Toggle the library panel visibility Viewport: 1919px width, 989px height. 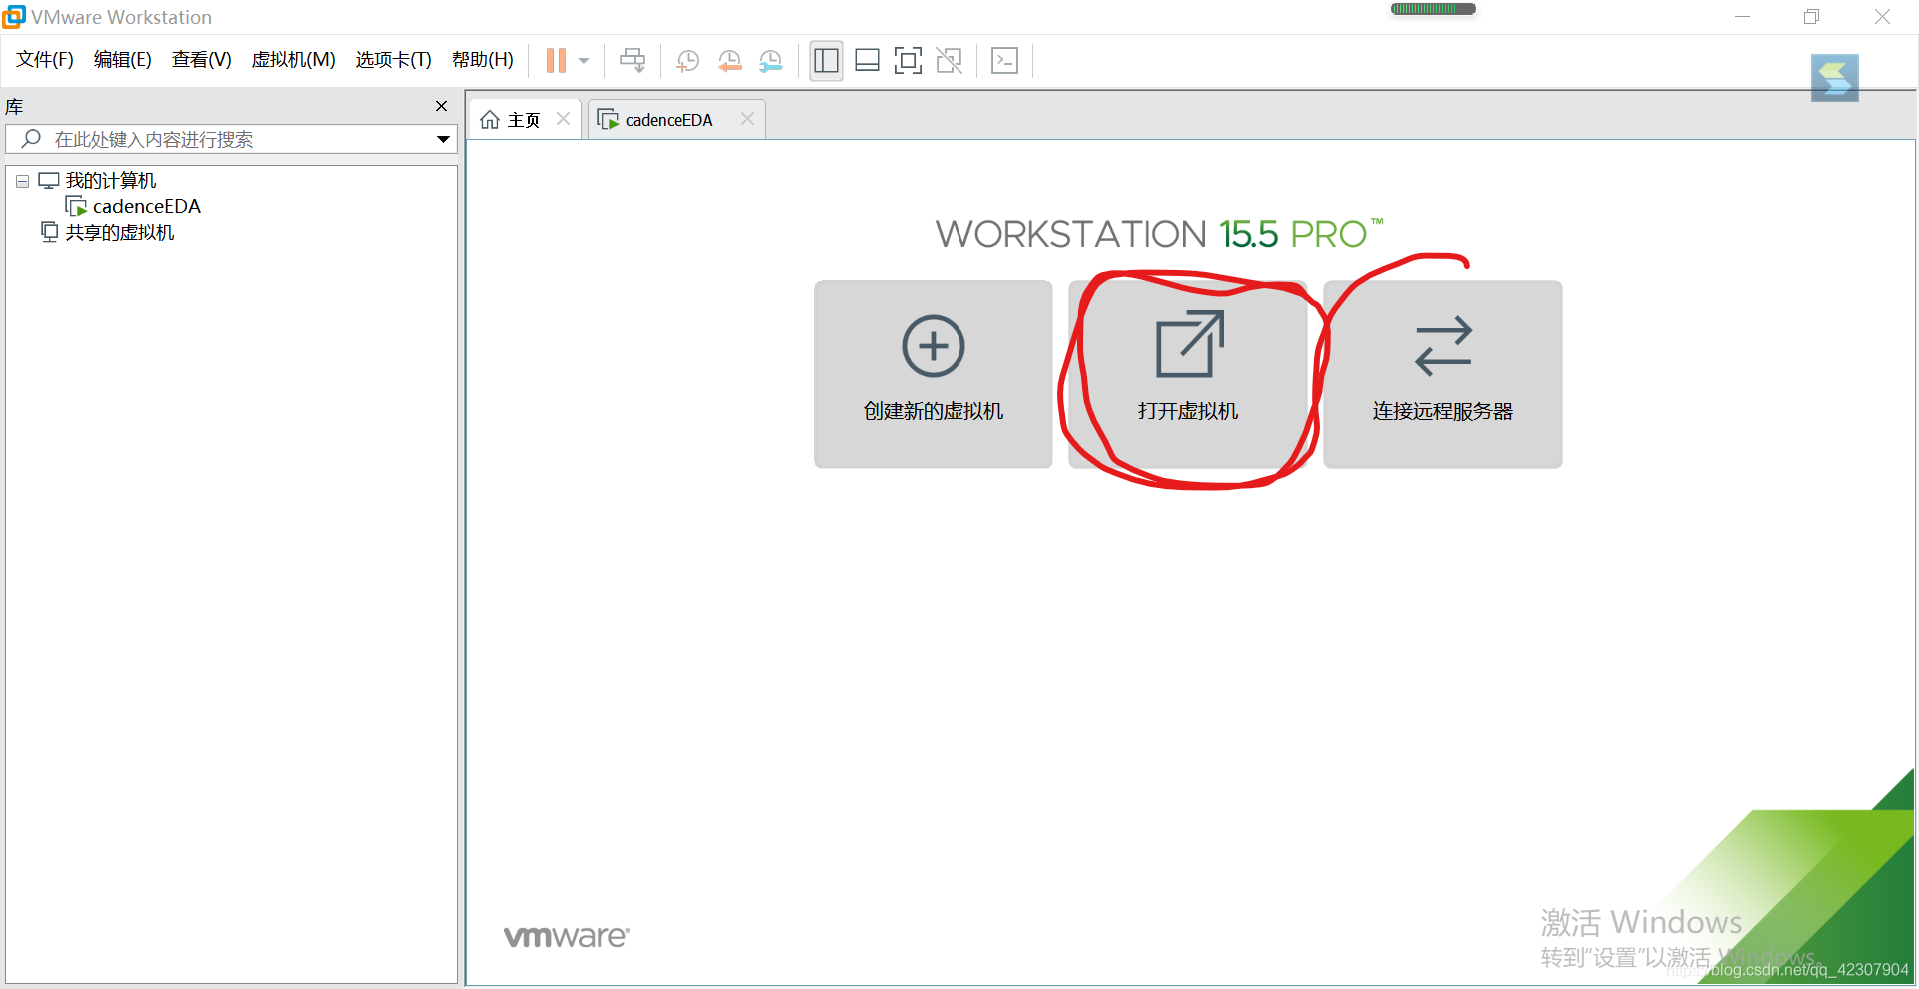(826, 60)
